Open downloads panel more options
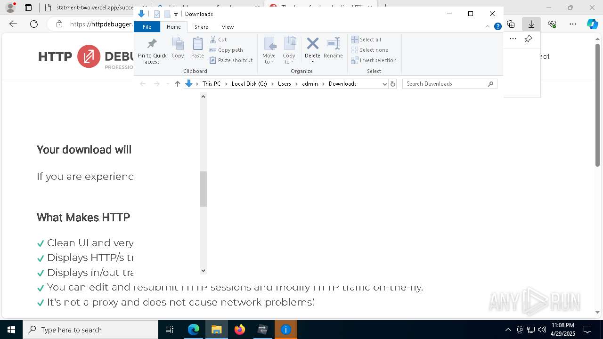The height and width of the screenshot is (339, 603). (x=513, y=39)
